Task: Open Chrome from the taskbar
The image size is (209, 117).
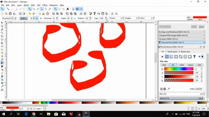Action: (x=34, y=114)
